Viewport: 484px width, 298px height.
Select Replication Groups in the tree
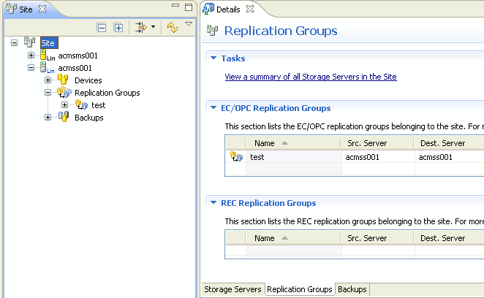pyautogui.click(x=107, y=93)
